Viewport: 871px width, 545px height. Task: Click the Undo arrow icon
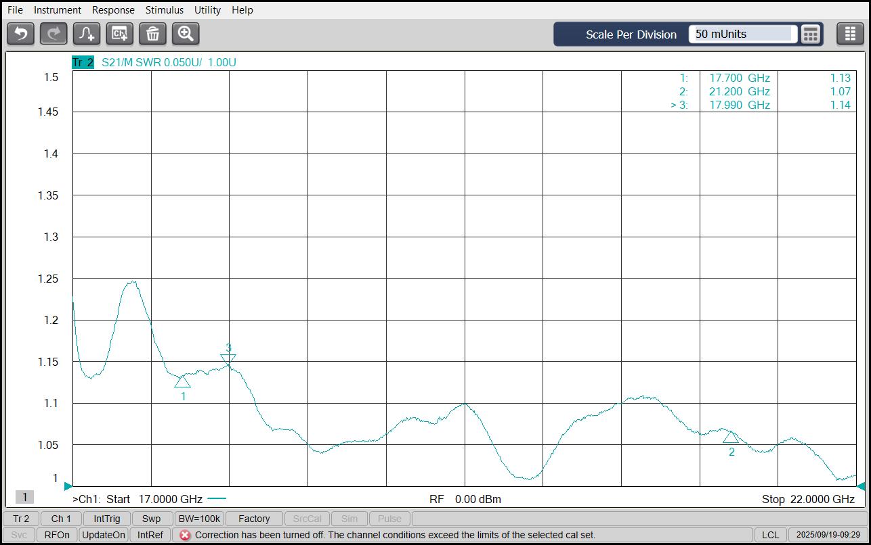click(20, 34)
